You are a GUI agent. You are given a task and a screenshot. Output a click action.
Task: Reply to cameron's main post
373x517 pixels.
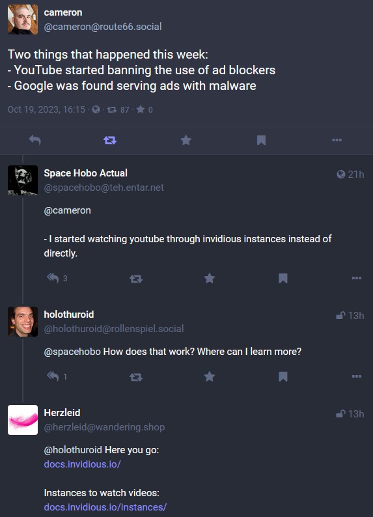[35, 140]
